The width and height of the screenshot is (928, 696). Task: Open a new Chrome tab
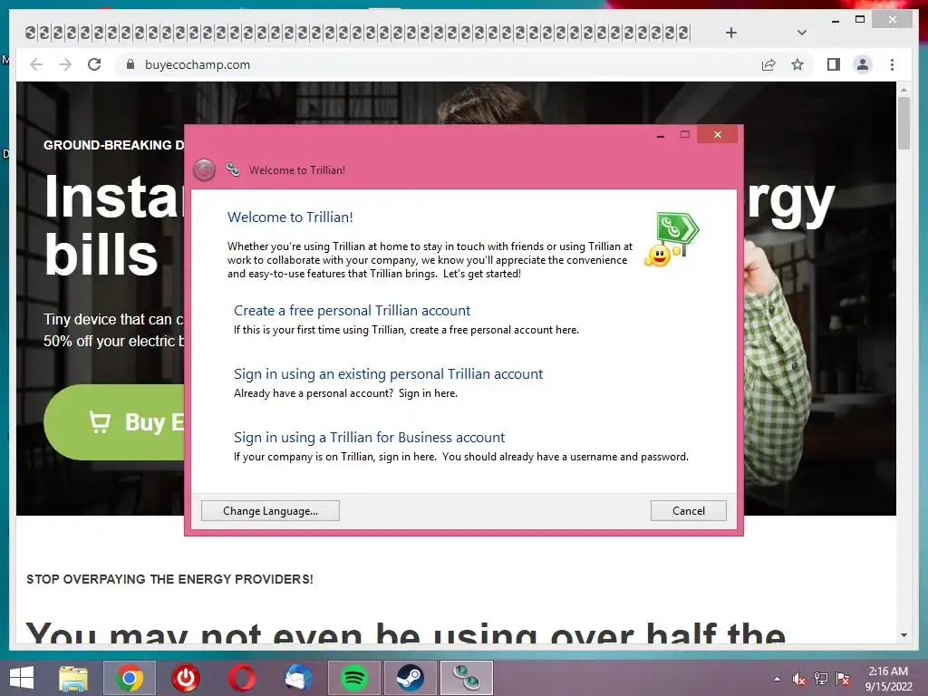pos(731,33)
